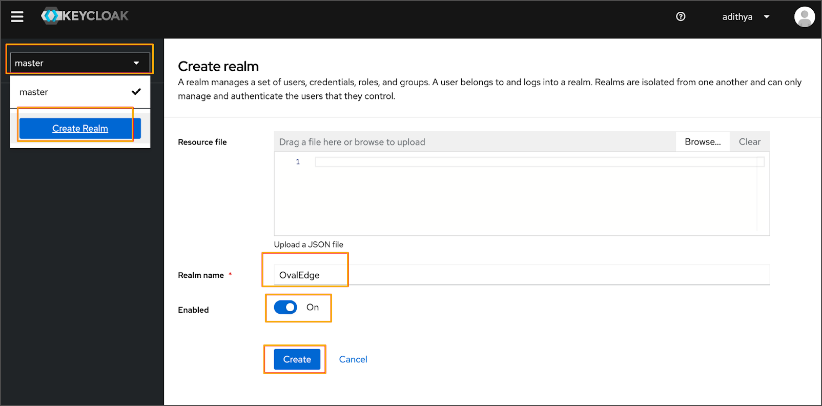Expand the adithya user dropdown
The width and height of the screenshot is (822, 406).
click(737, 17)
